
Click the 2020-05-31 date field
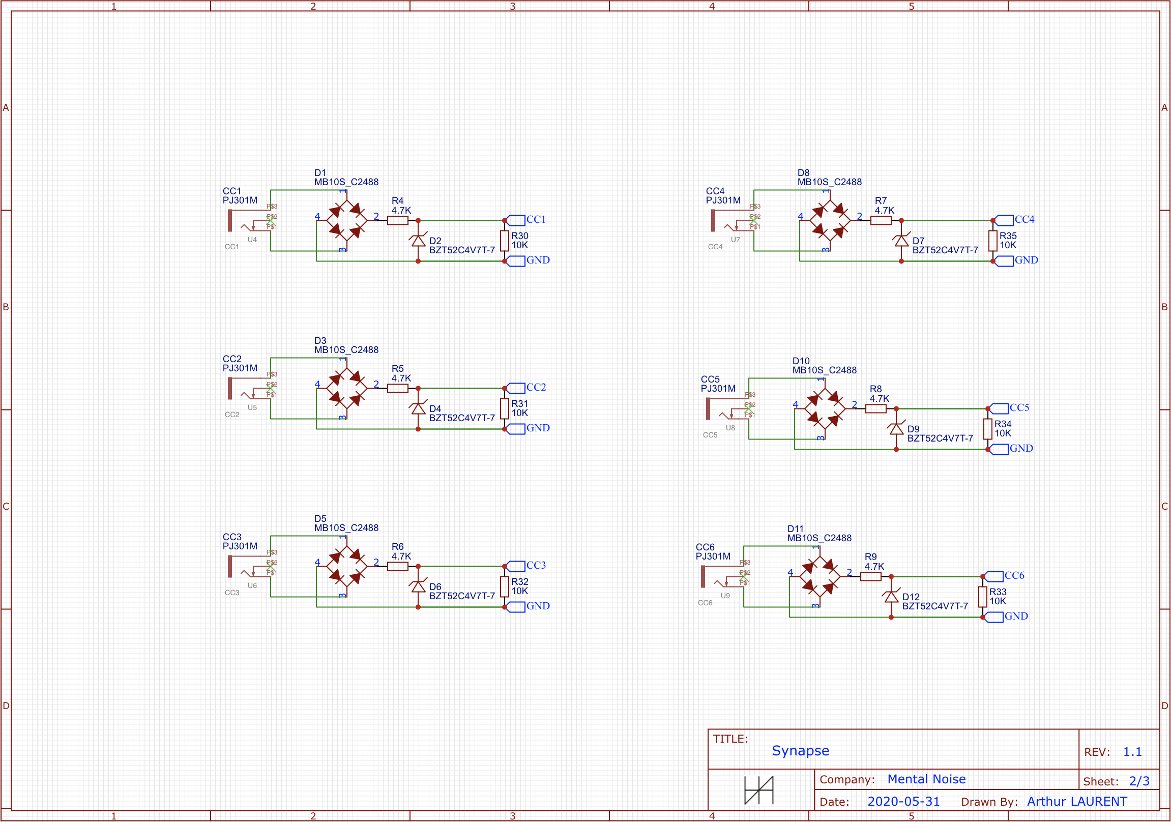pyautogui.click(x=903, y=802)
